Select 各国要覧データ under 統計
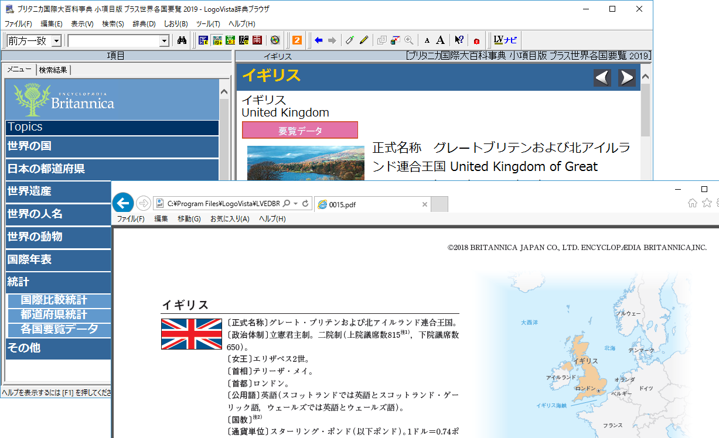Viewport: 719px width, 438px height. point(59,329)
